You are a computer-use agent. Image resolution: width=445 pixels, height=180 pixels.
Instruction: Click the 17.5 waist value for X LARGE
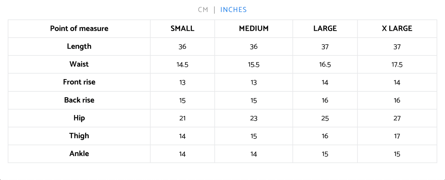coord(397,65)
